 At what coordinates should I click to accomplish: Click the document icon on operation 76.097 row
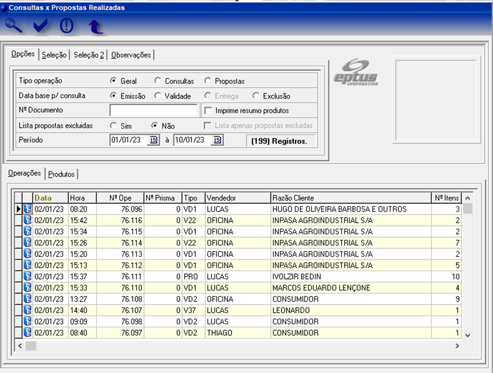point(27,333)
